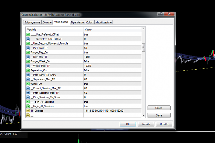Click the Annulla button
The height and width of the screenshot is (143, 215).
point(146,124)
